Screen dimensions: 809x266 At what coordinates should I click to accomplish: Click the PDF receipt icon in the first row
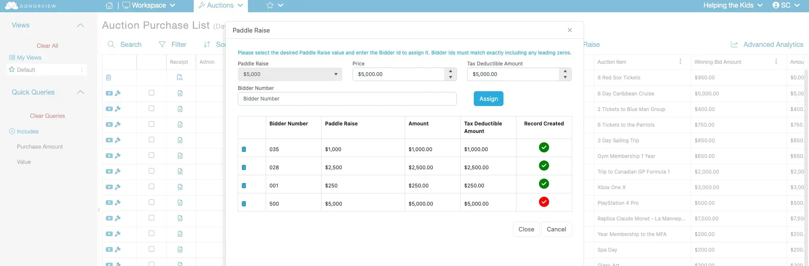(180, 78)
